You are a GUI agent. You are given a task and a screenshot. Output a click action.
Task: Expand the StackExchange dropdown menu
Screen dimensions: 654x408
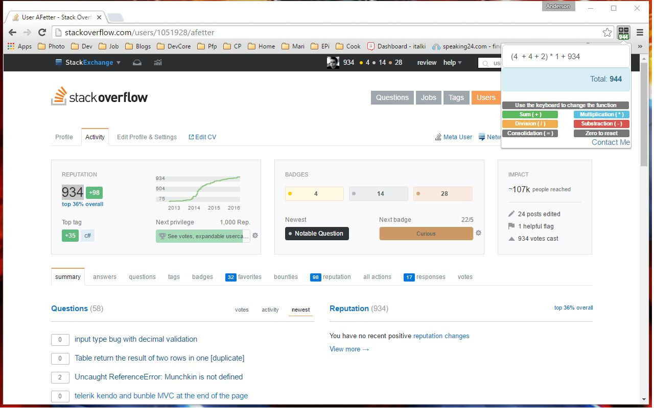(x=88, y=63)
